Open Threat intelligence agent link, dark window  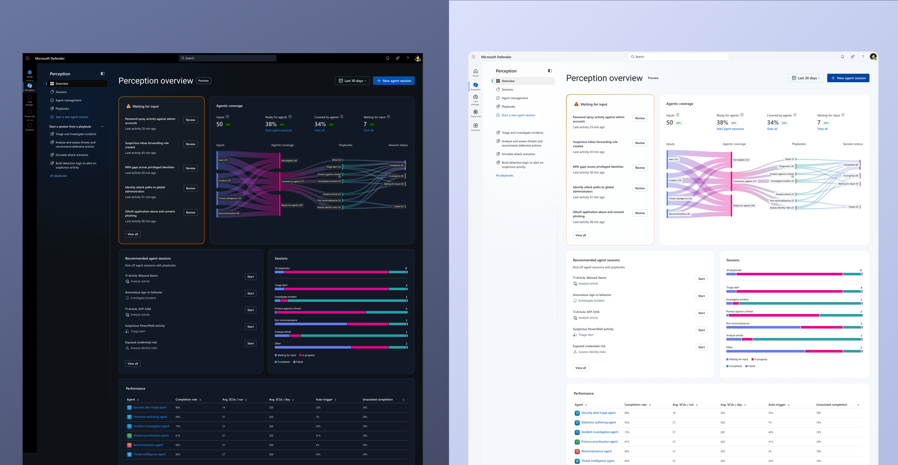click(x=149, y=455)
